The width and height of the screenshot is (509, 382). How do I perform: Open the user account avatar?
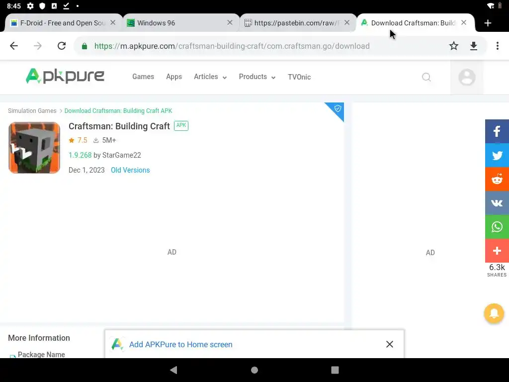click(x=467, y=77)
